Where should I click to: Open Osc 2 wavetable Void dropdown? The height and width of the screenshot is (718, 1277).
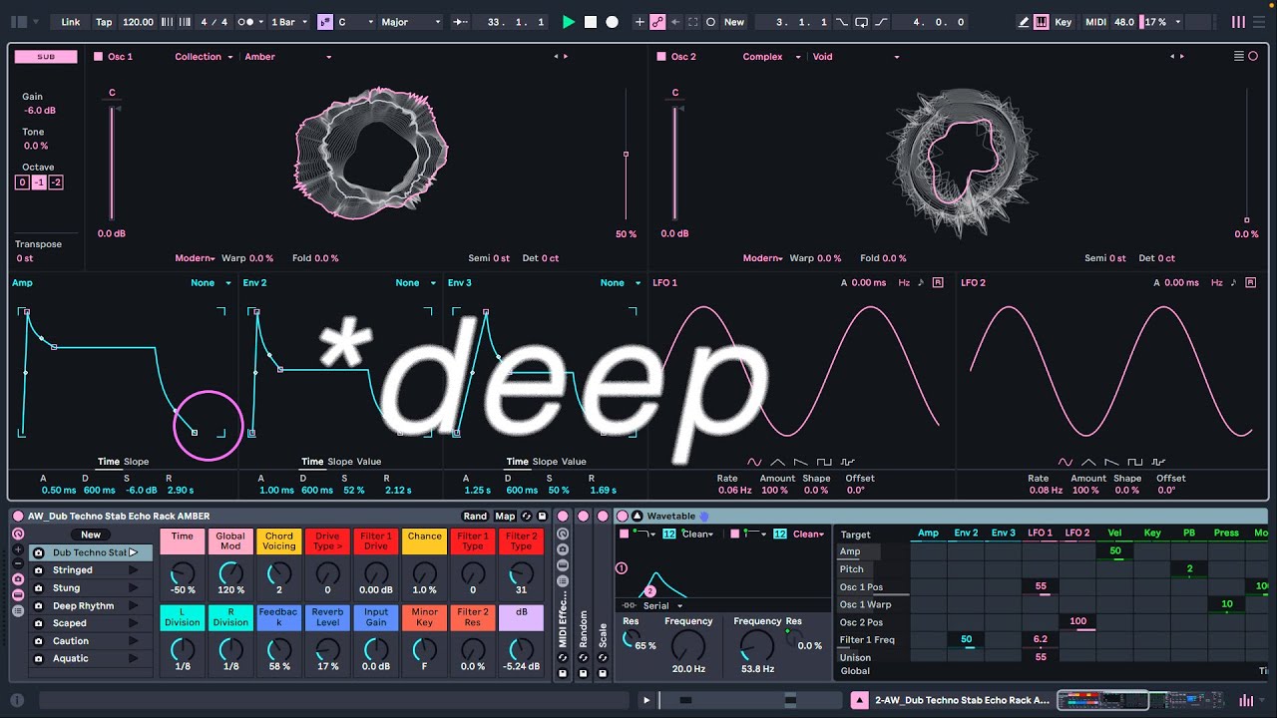(x=856, y=57)
